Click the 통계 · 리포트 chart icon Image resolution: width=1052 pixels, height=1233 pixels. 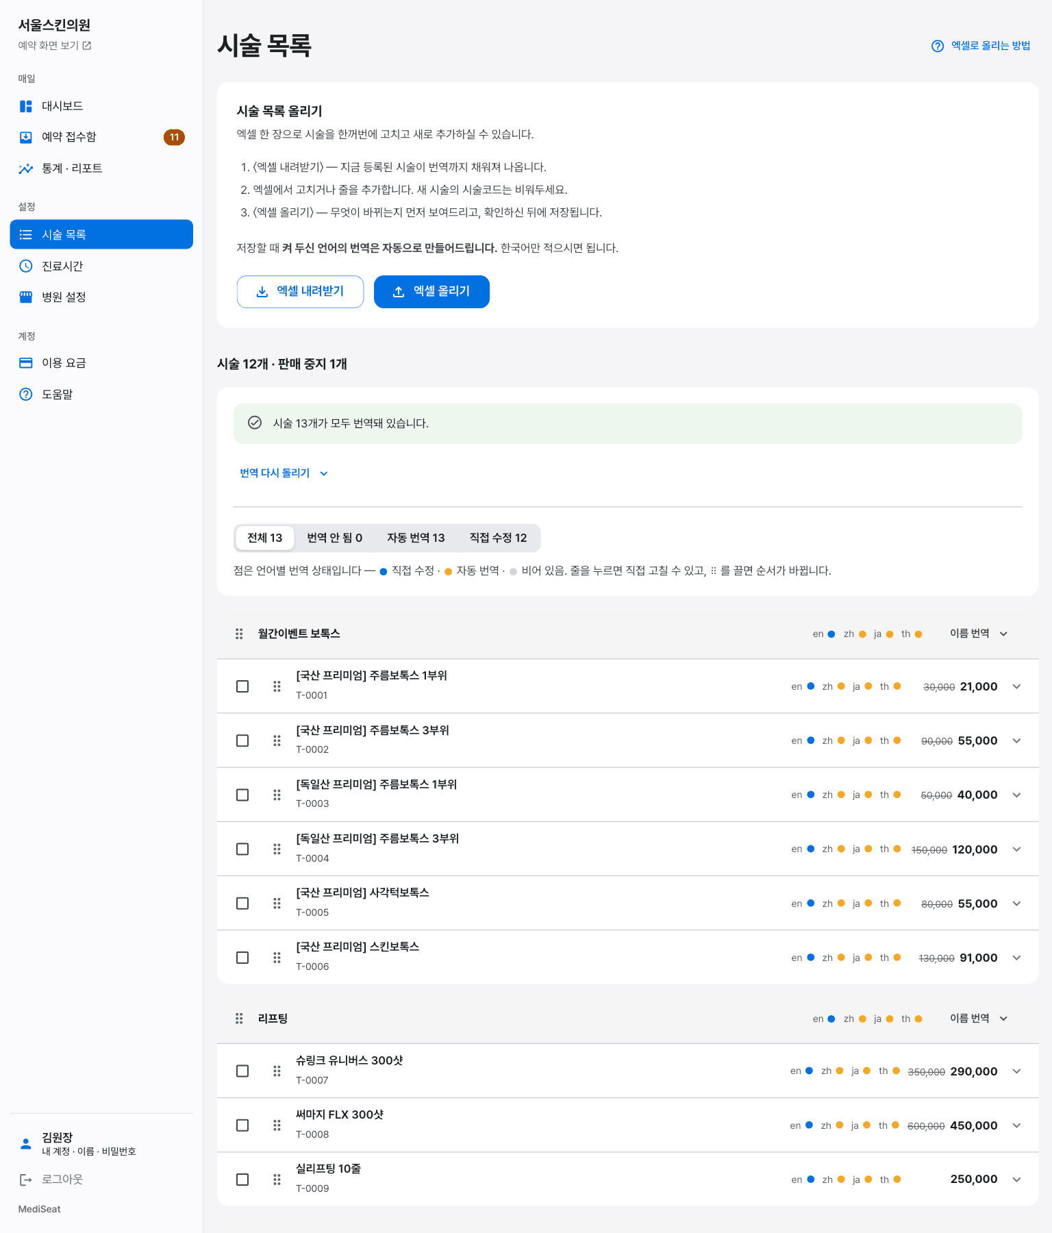click(x=26, y=169)
